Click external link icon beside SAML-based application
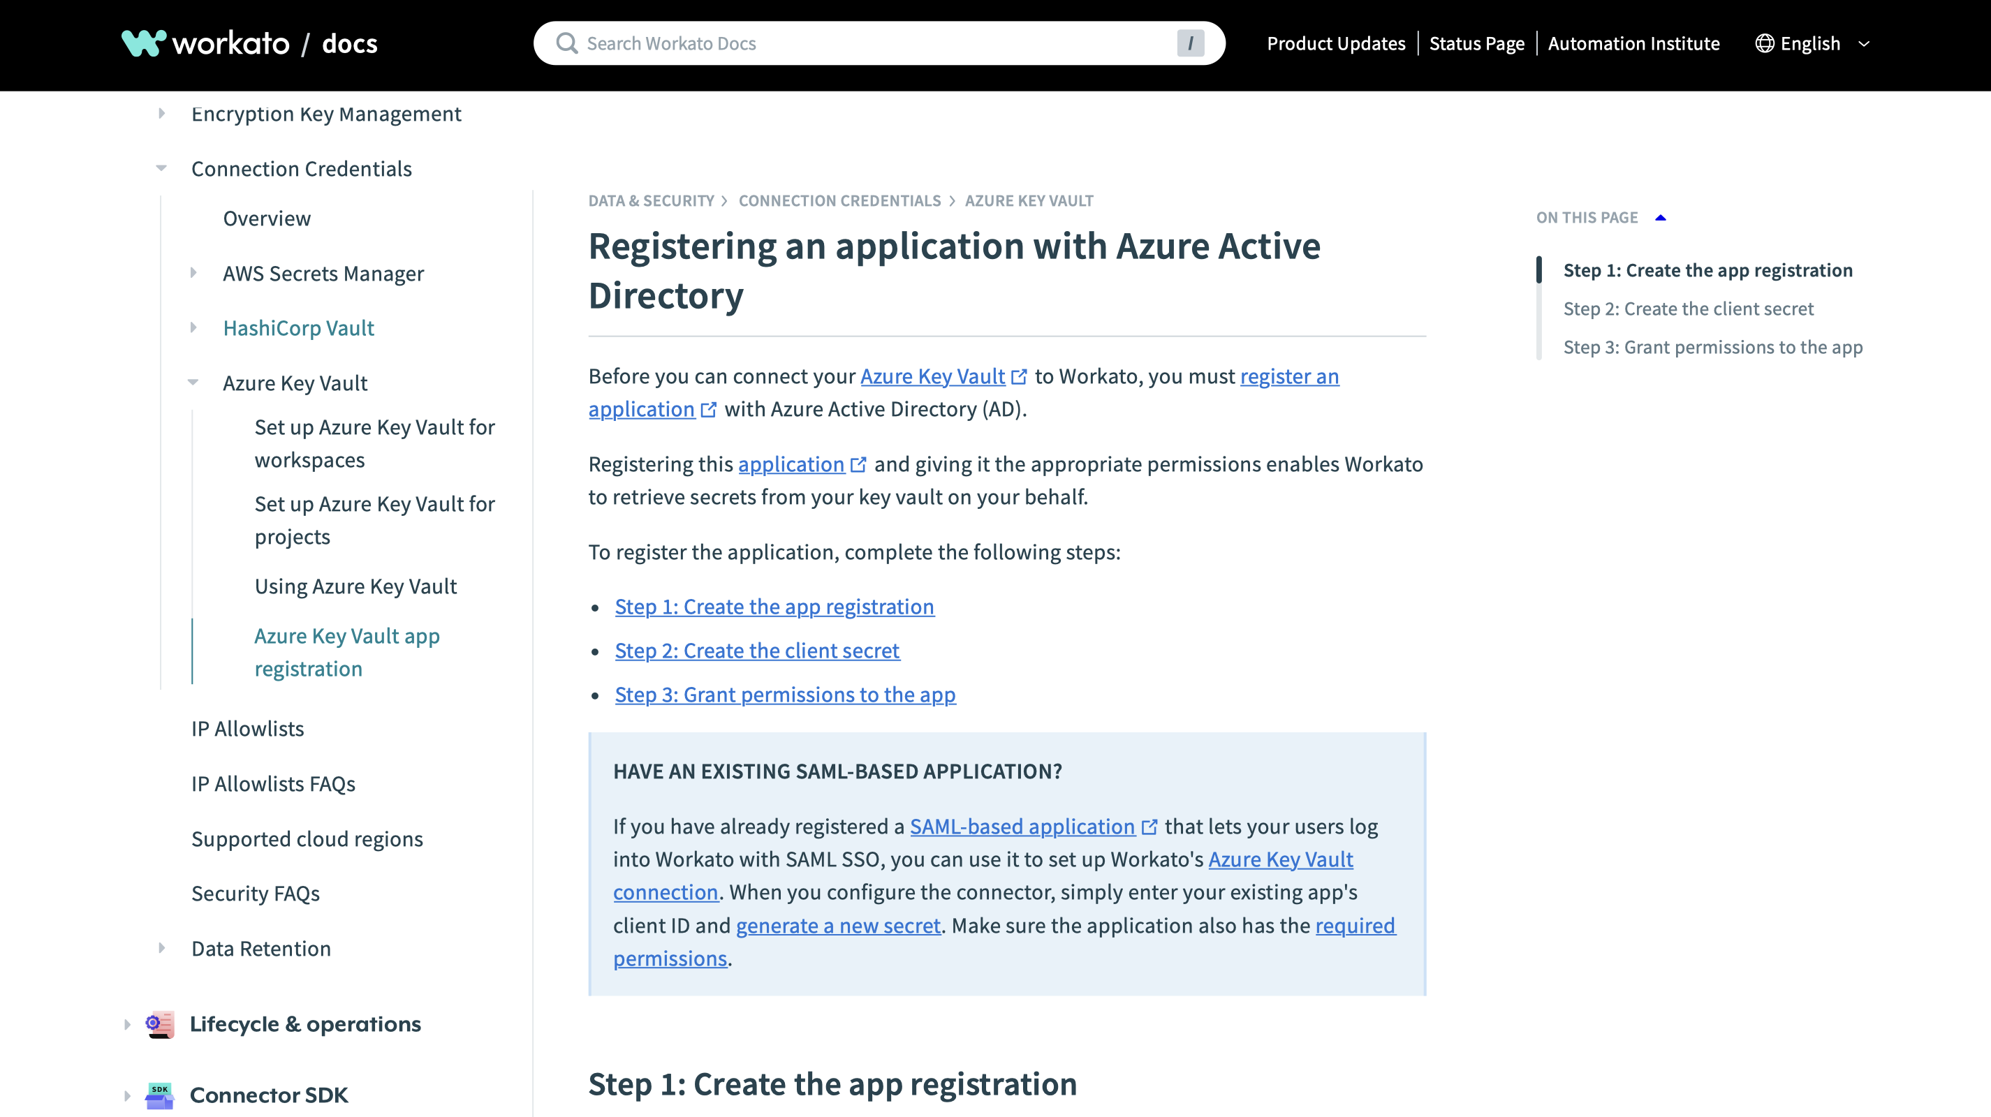 click(1149, 827)
